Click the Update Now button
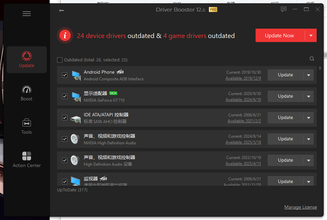 pos(280,35)
